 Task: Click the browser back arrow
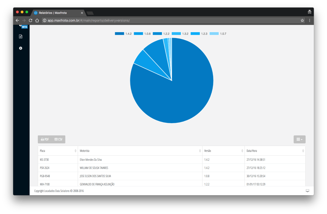[17, 21]
